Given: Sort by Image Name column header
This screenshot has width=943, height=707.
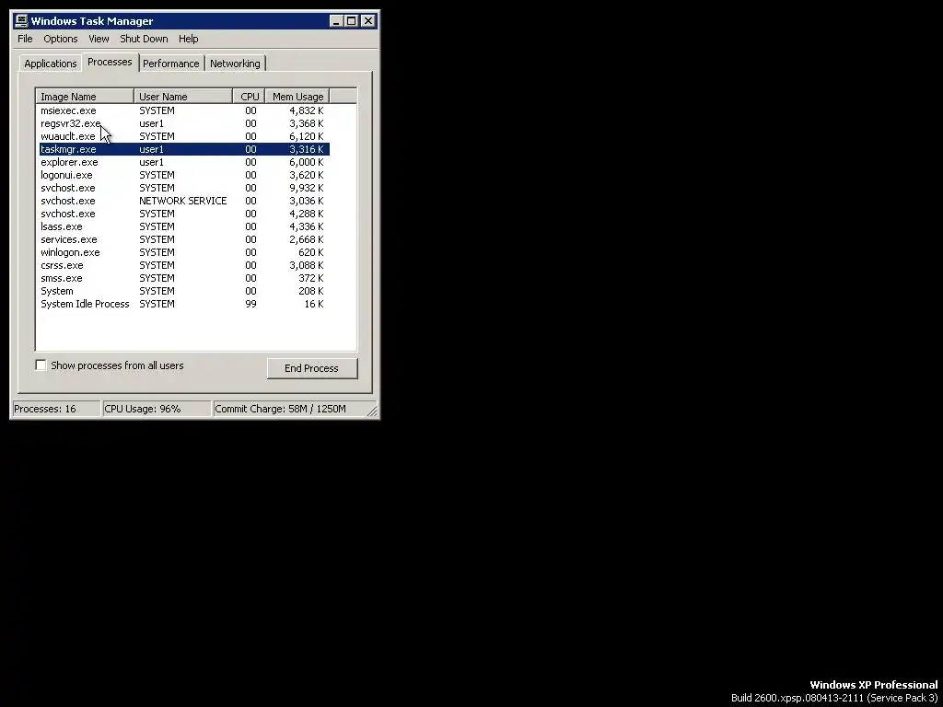Looking at the screenshot, I should tap(86, 96).
